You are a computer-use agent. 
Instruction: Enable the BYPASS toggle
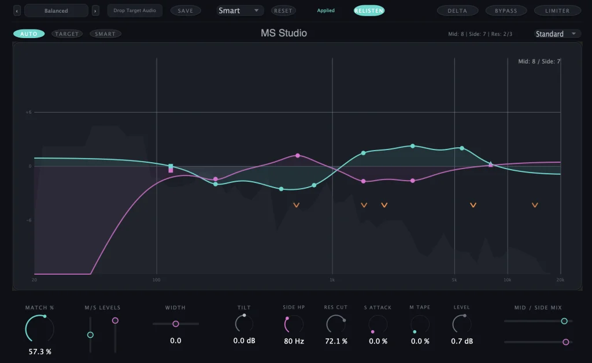[x=506, y=10]
